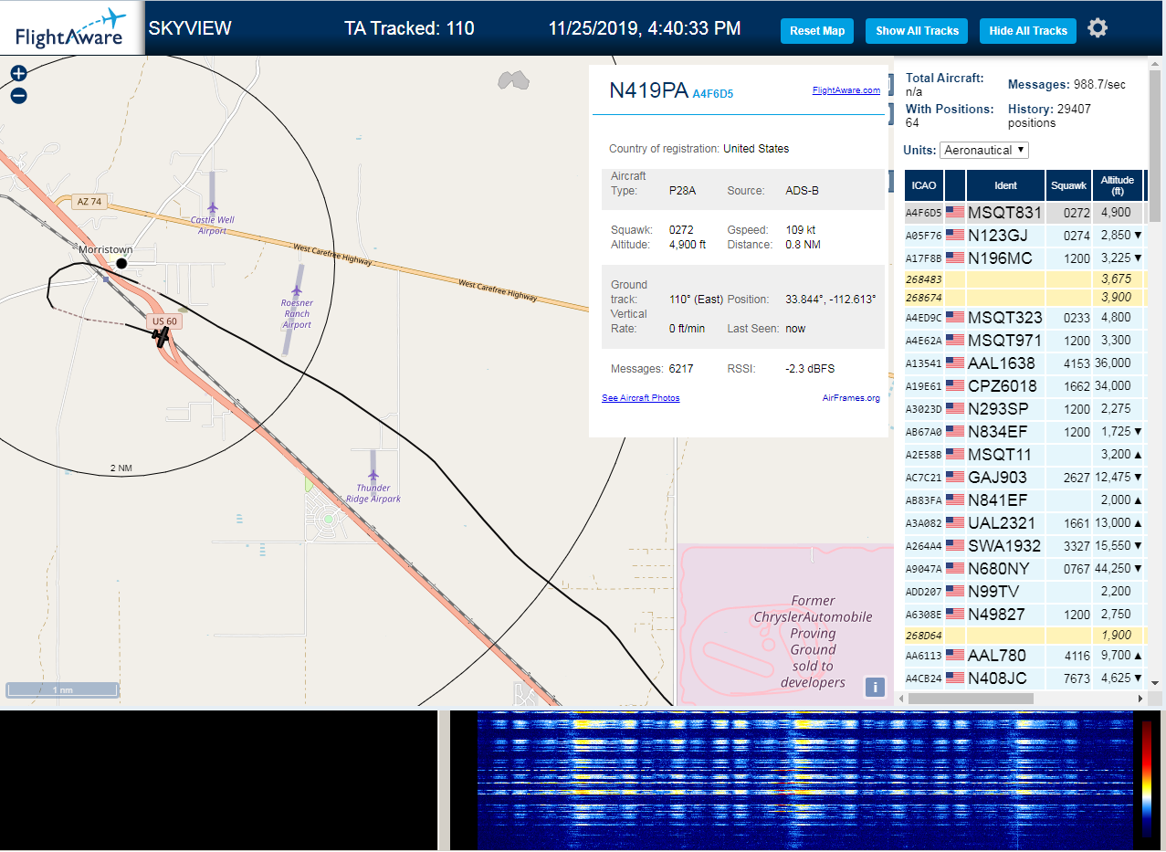
Task: Click the Roesner Ranch Airport plane icon
Action: (x=297, y=290)
